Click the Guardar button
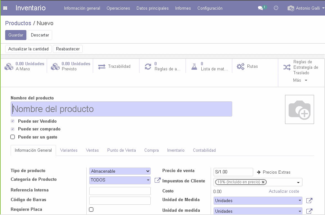This screenshot has height=215, width=325. tap(15, 35)
